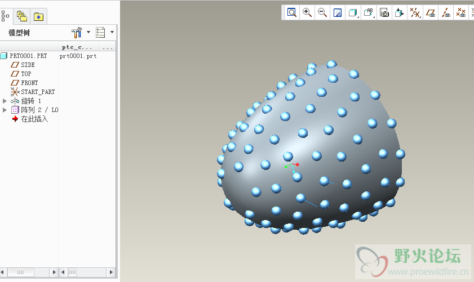Switch to the Folder Browser tab
The image size is (474, 282).
pyautogui.click(x=22, y=16)
